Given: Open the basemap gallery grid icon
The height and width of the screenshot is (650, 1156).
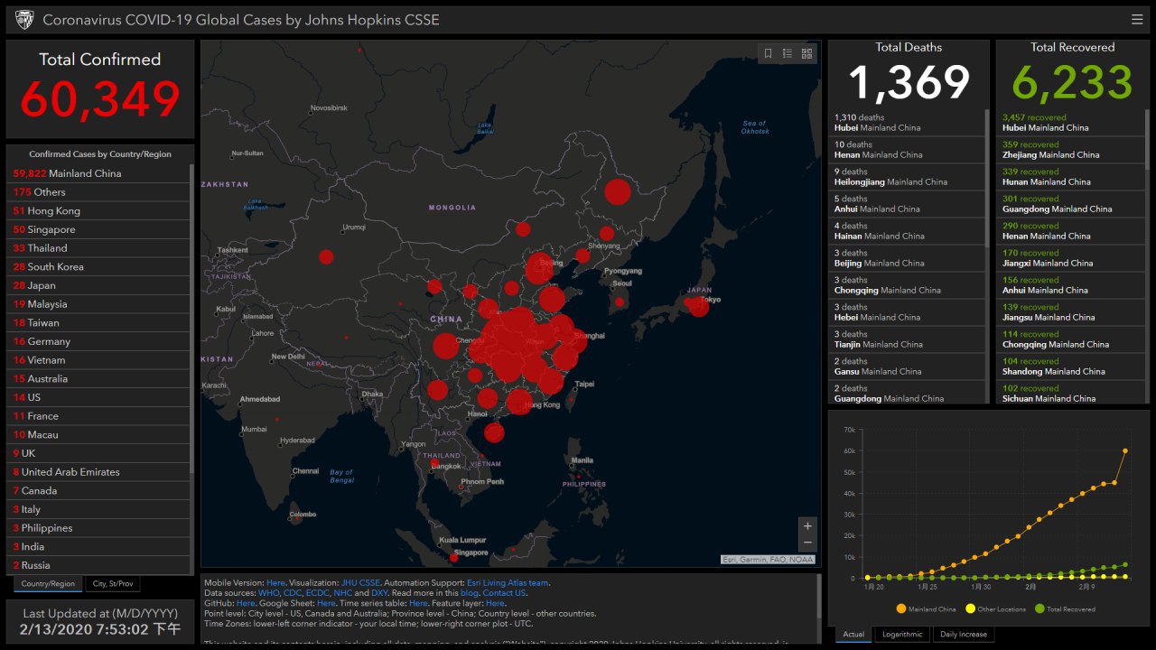Looking at the screenshot, I should 807,53.
